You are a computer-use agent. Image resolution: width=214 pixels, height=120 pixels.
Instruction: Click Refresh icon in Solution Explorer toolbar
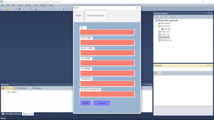(164, 17)
